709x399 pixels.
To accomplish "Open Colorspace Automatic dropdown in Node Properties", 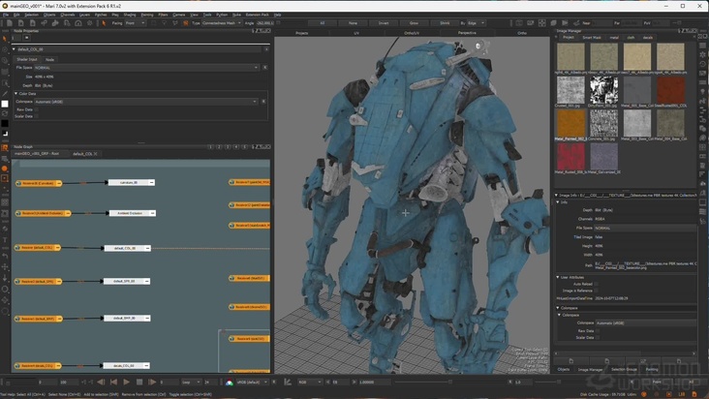I will click(146, 102).
